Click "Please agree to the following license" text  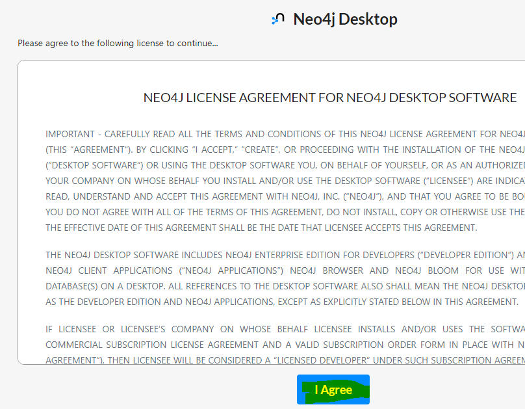pos(118,43)
